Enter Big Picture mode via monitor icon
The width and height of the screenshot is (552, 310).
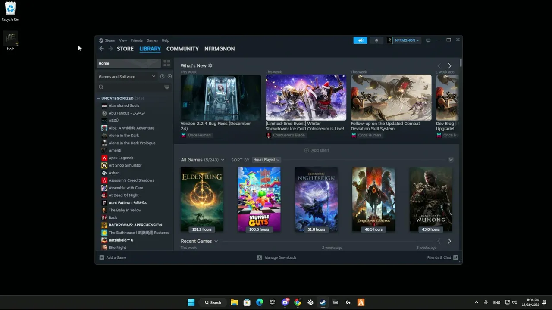[x=428, y=40]
